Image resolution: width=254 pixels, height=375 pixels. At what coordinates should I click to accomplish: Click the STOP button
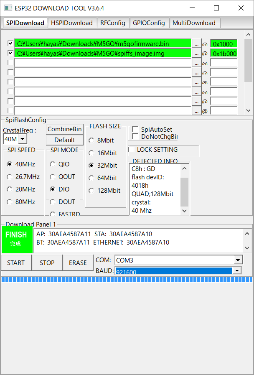pyautogui.click(x=47, y=263)
